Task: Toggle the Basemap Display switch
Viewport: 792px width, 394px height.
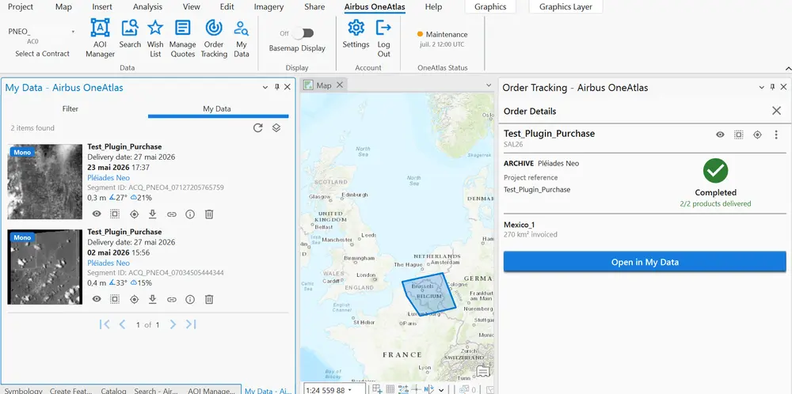Action: coord(305,33)
